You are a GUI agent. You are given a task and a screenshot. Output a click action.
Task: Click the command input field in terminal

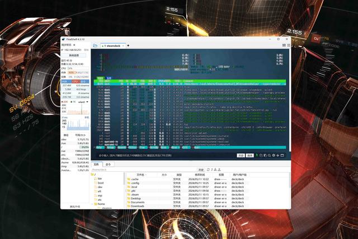167,156
